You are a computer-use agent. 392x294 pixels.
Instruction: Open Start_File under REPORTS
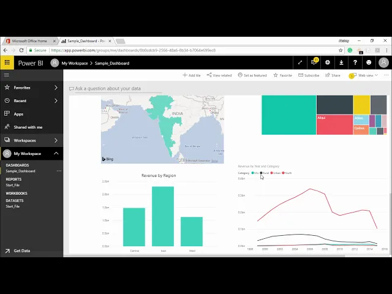[13, 185]
